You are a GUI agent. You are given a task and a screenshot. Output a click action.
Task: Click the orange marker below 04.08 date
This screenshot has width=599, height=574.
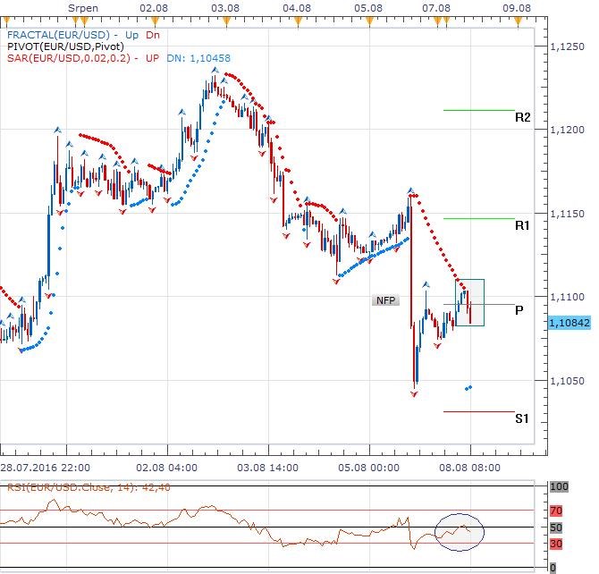coord(296,21)
